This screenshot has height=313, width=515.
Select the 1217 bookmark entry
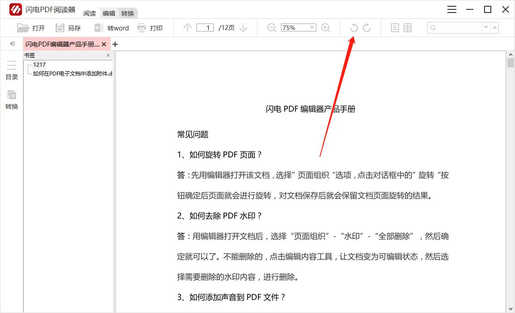[39, 65]
